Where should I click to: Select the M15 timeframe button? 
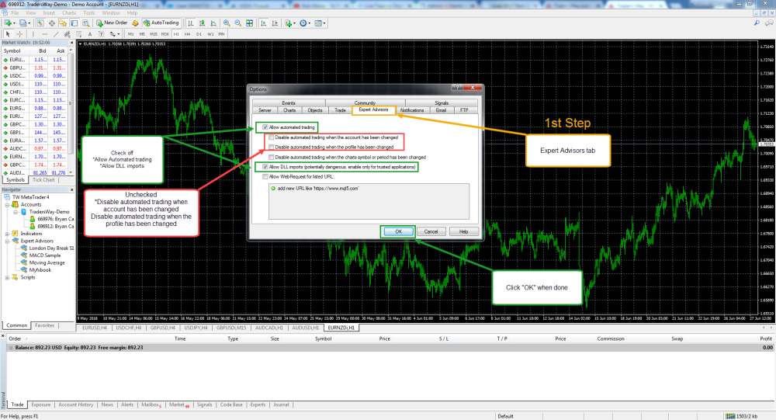pos(154,34)
